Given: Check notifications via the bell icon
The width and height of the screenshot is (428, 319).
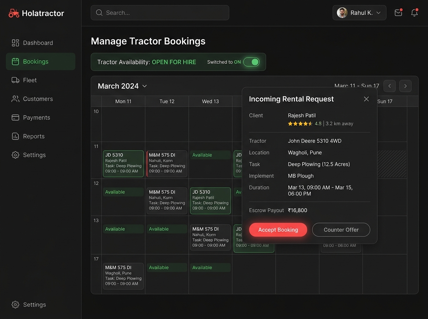Looking at the screenshot, I should (x=414, y=13).
